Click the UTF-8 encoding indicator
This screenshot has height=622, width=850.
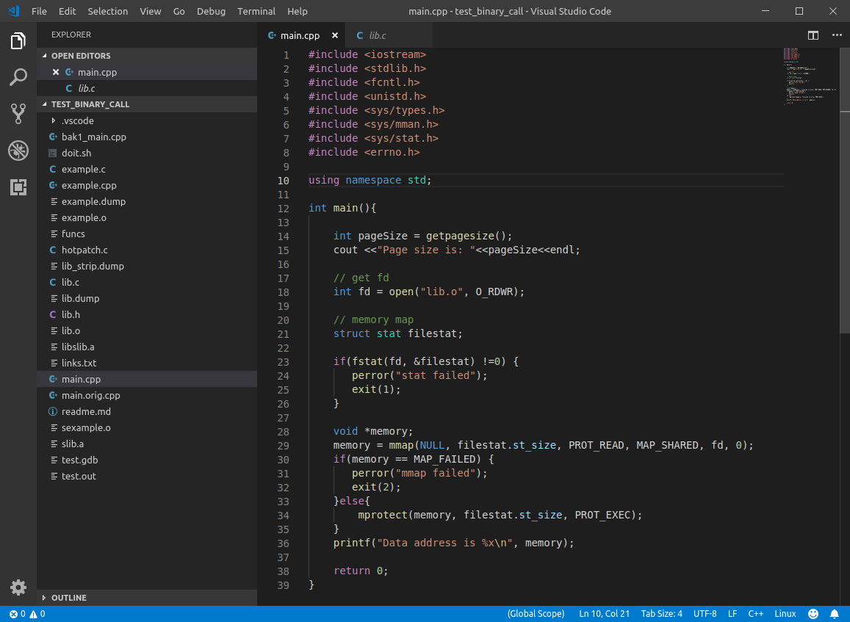pyautogui.click(x=705, y=614)
